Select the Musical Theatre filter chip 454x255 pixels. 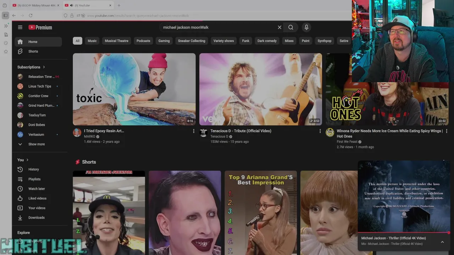tap(117, 41)
